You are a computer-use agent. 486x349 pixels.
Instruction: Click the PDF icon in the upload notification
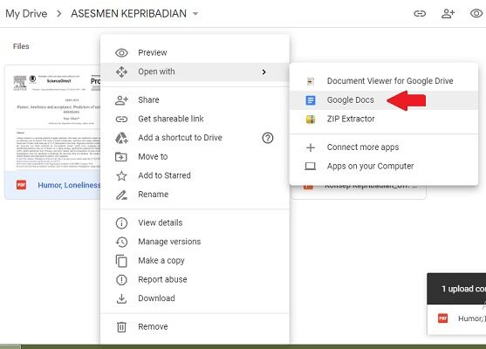[442, 318]
